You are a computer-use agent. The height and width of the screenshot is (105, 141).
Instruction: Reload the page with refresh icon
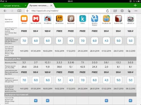[107, 11]
